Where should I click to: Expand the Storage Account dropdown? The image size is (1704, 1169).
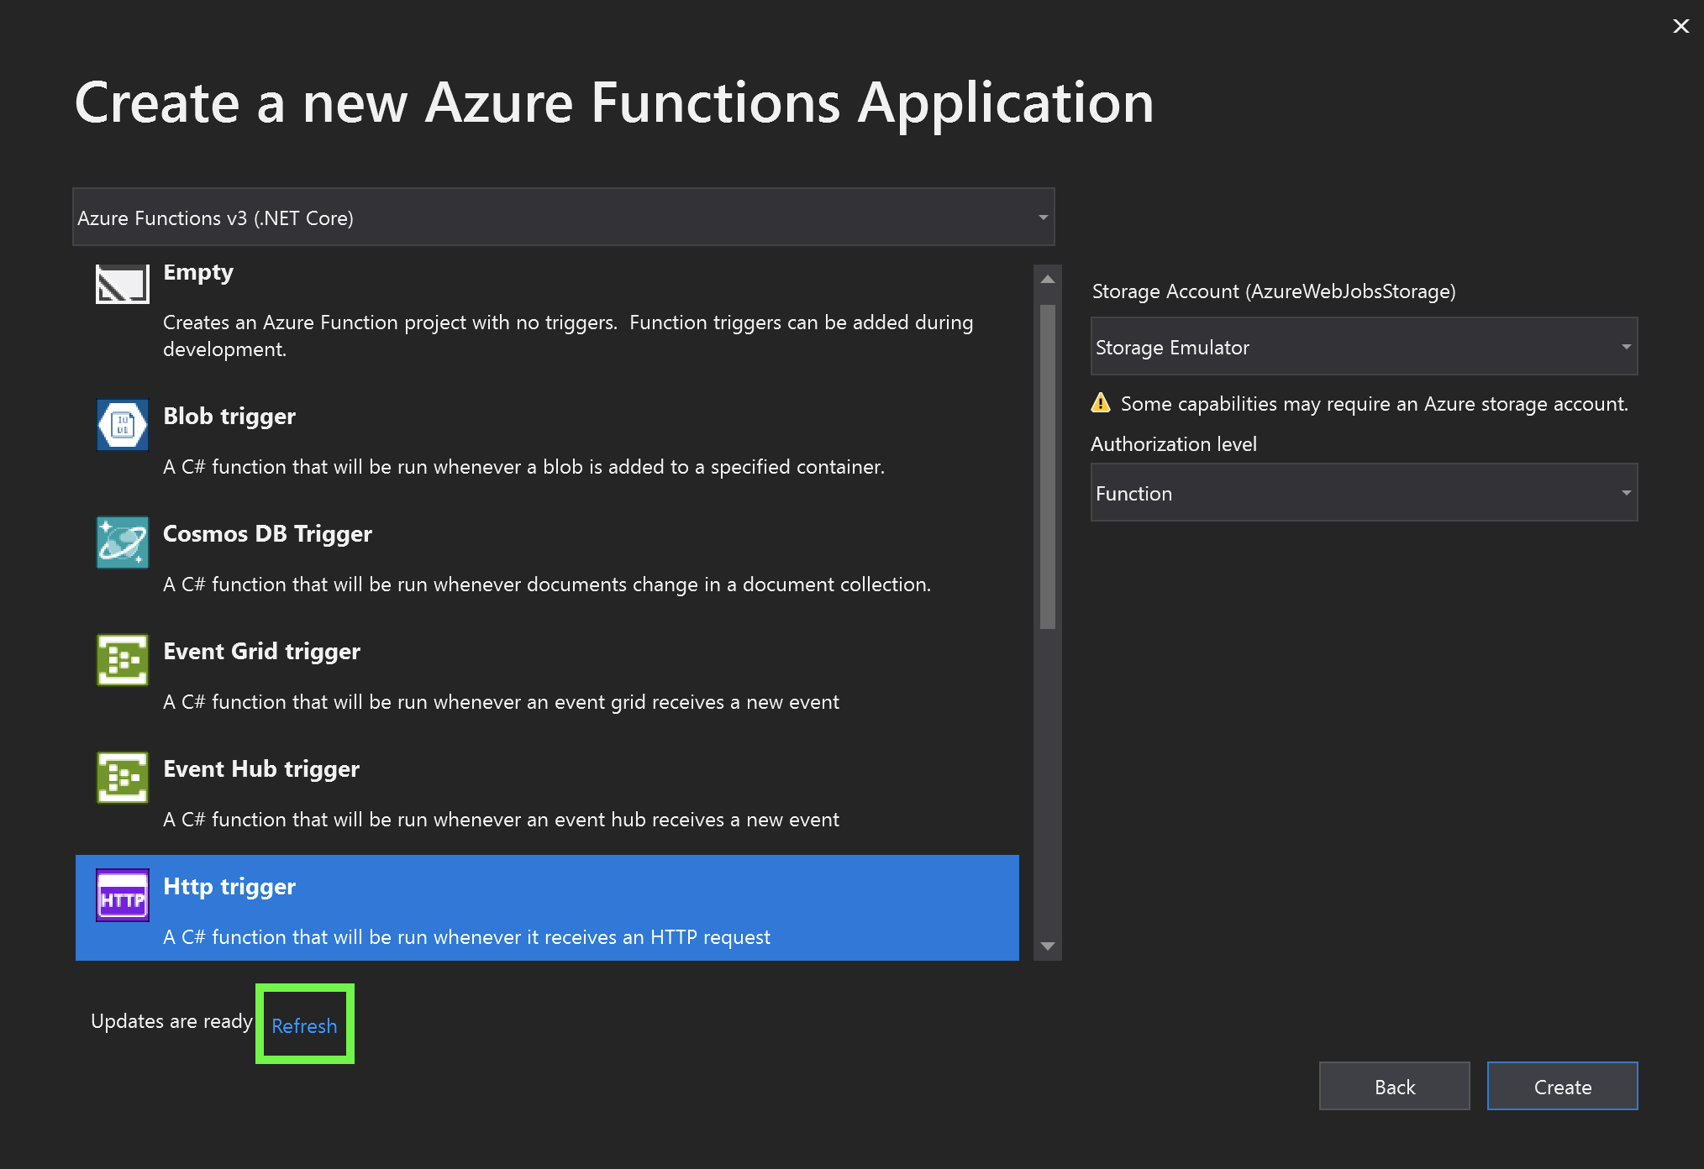(1363, 347)
